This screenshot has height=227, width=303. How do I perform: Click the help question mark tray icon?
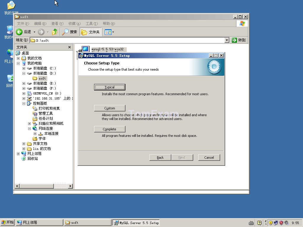coord(259,223)
